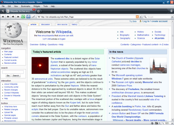Expand the address bar dropdown arrow

pyautogui.click(x=140, y=17)
